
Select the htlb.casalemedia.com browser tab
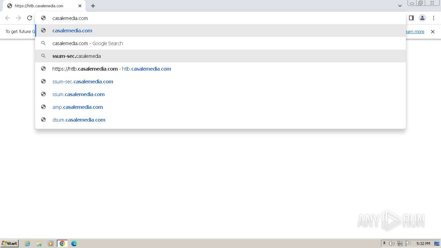(x=44, y=6)
